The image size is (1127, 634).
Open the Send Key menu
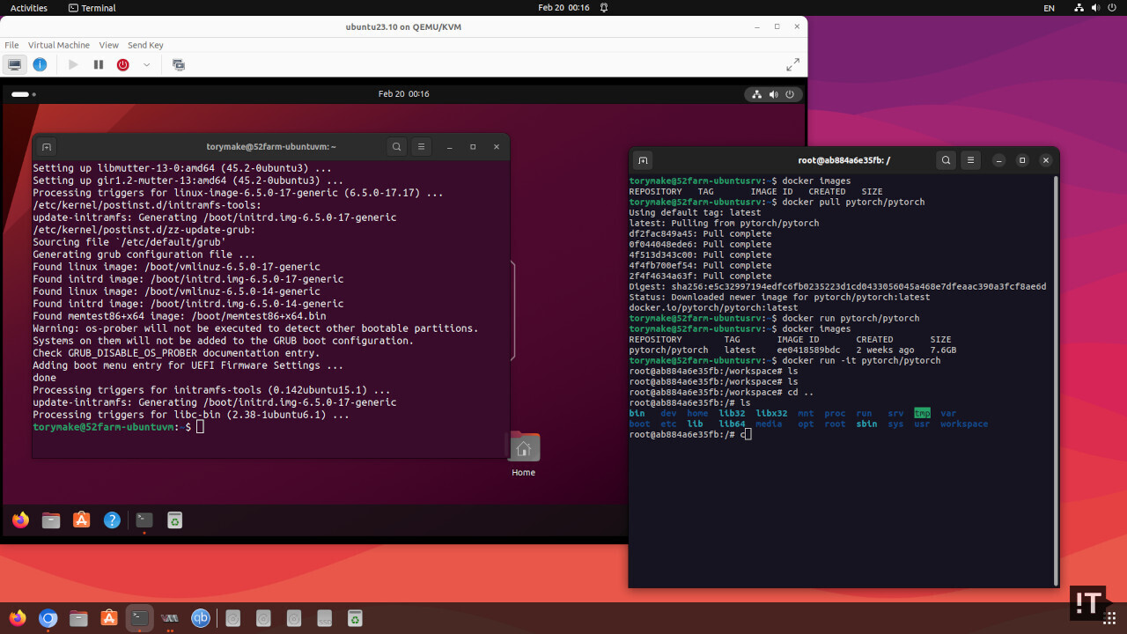pyautogui.click(x=145, y=45)
